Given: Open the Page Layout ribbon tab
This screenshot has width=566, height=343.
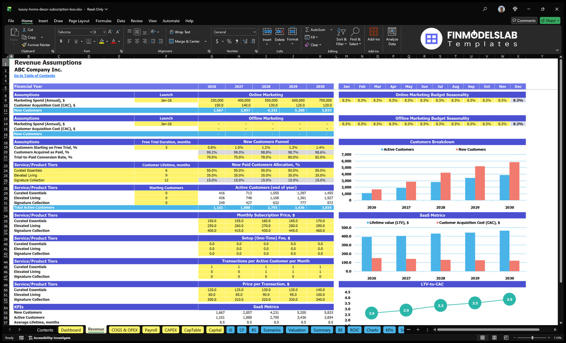Looking at the screenshot, I should pos(79,21).
